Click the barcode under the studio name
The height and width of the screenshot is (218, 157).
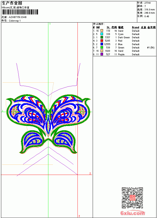(20, 12)
